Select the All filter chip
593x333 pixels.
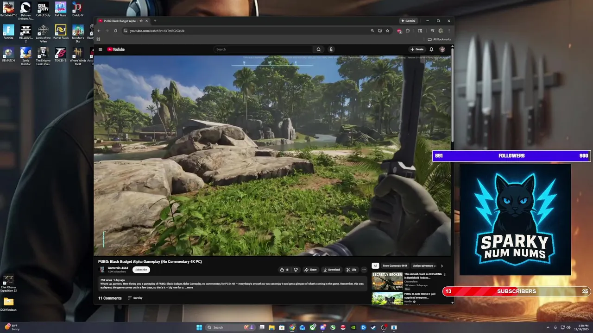pos(375,266)
